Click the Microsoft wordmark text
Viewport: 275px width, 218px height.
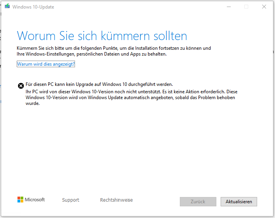[35, 200]
